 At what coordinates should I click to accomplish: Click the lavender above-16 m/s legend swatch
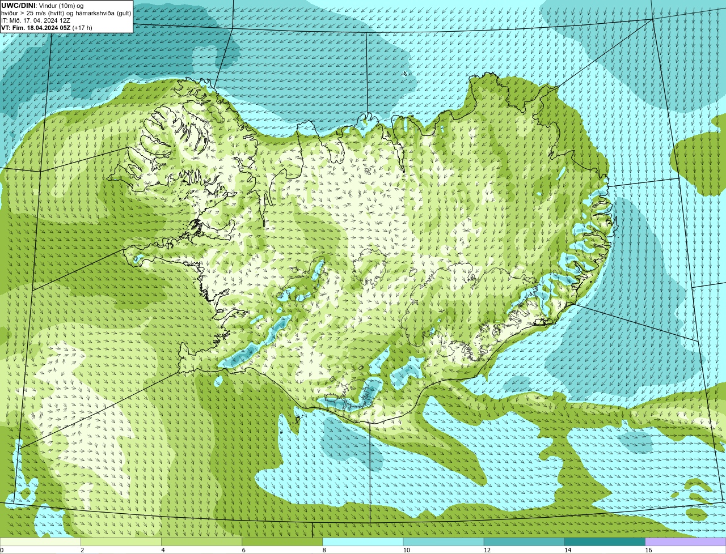pos(686,542)
